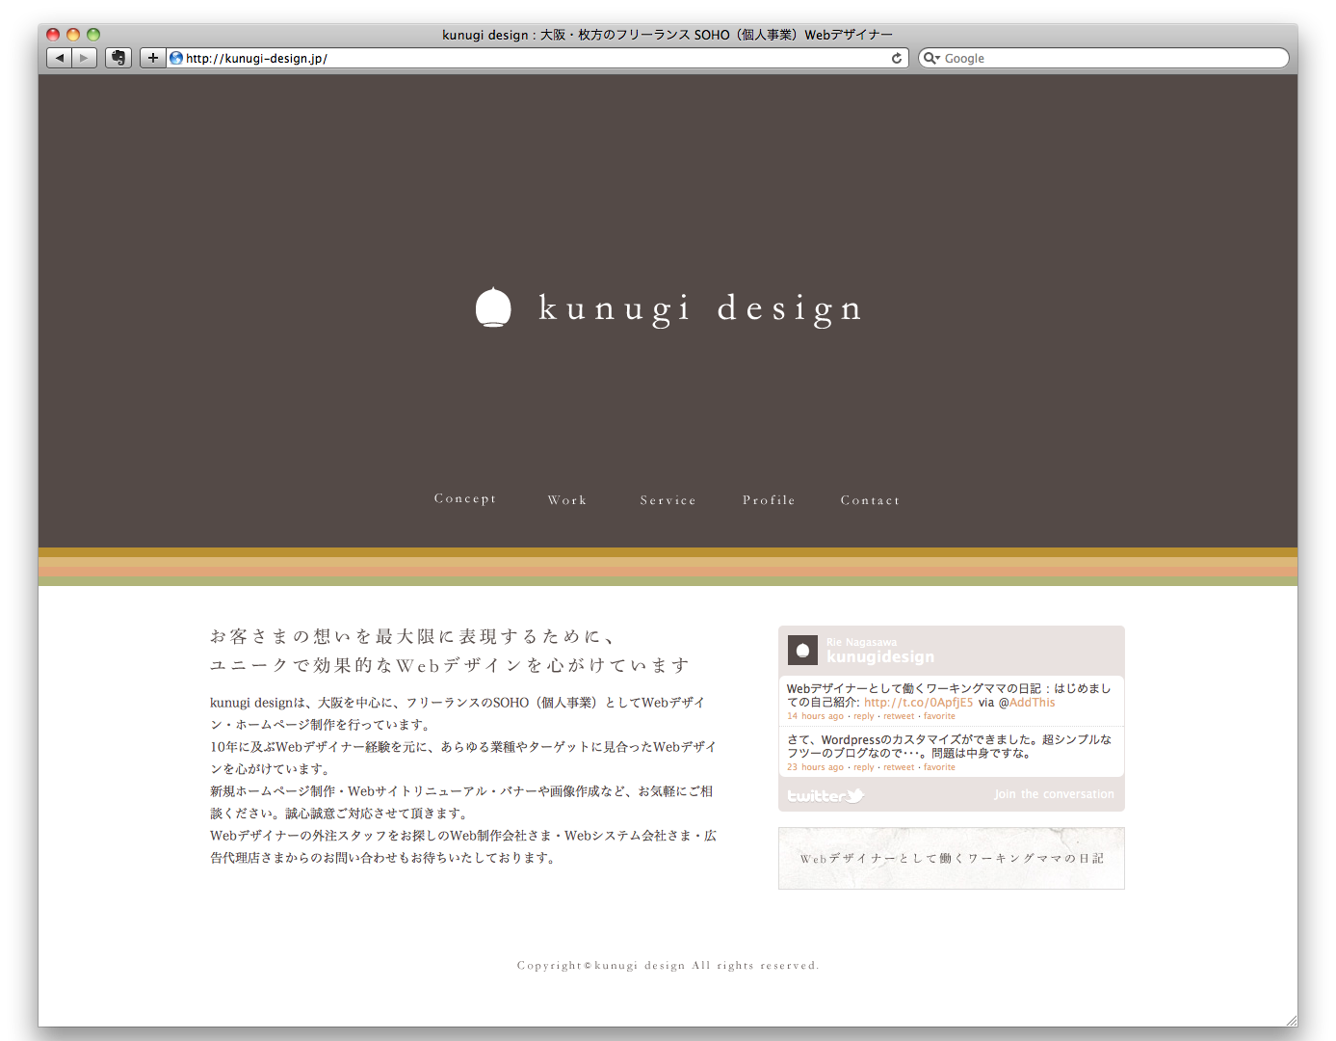
Task: Open the t.co/0ApfjE5 tweet link
Action: click(x=918, y=703)
